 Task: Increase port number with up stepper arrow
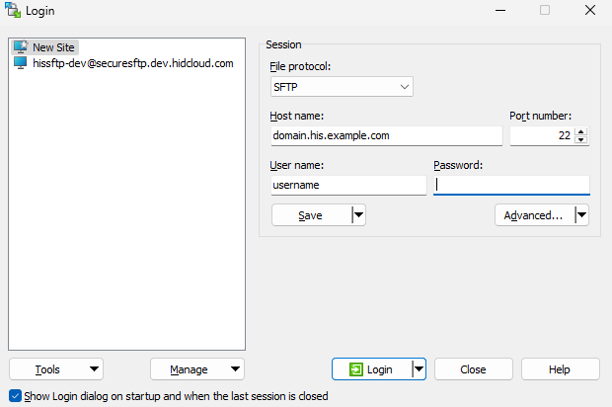pos(581,131)
